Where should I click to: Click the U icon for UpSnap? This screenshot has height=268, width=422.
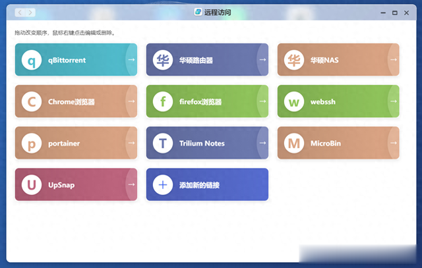point(32,185)
